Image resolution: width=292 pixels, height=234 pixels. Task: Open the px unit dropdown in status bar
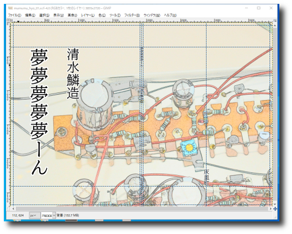click(35, 215)
